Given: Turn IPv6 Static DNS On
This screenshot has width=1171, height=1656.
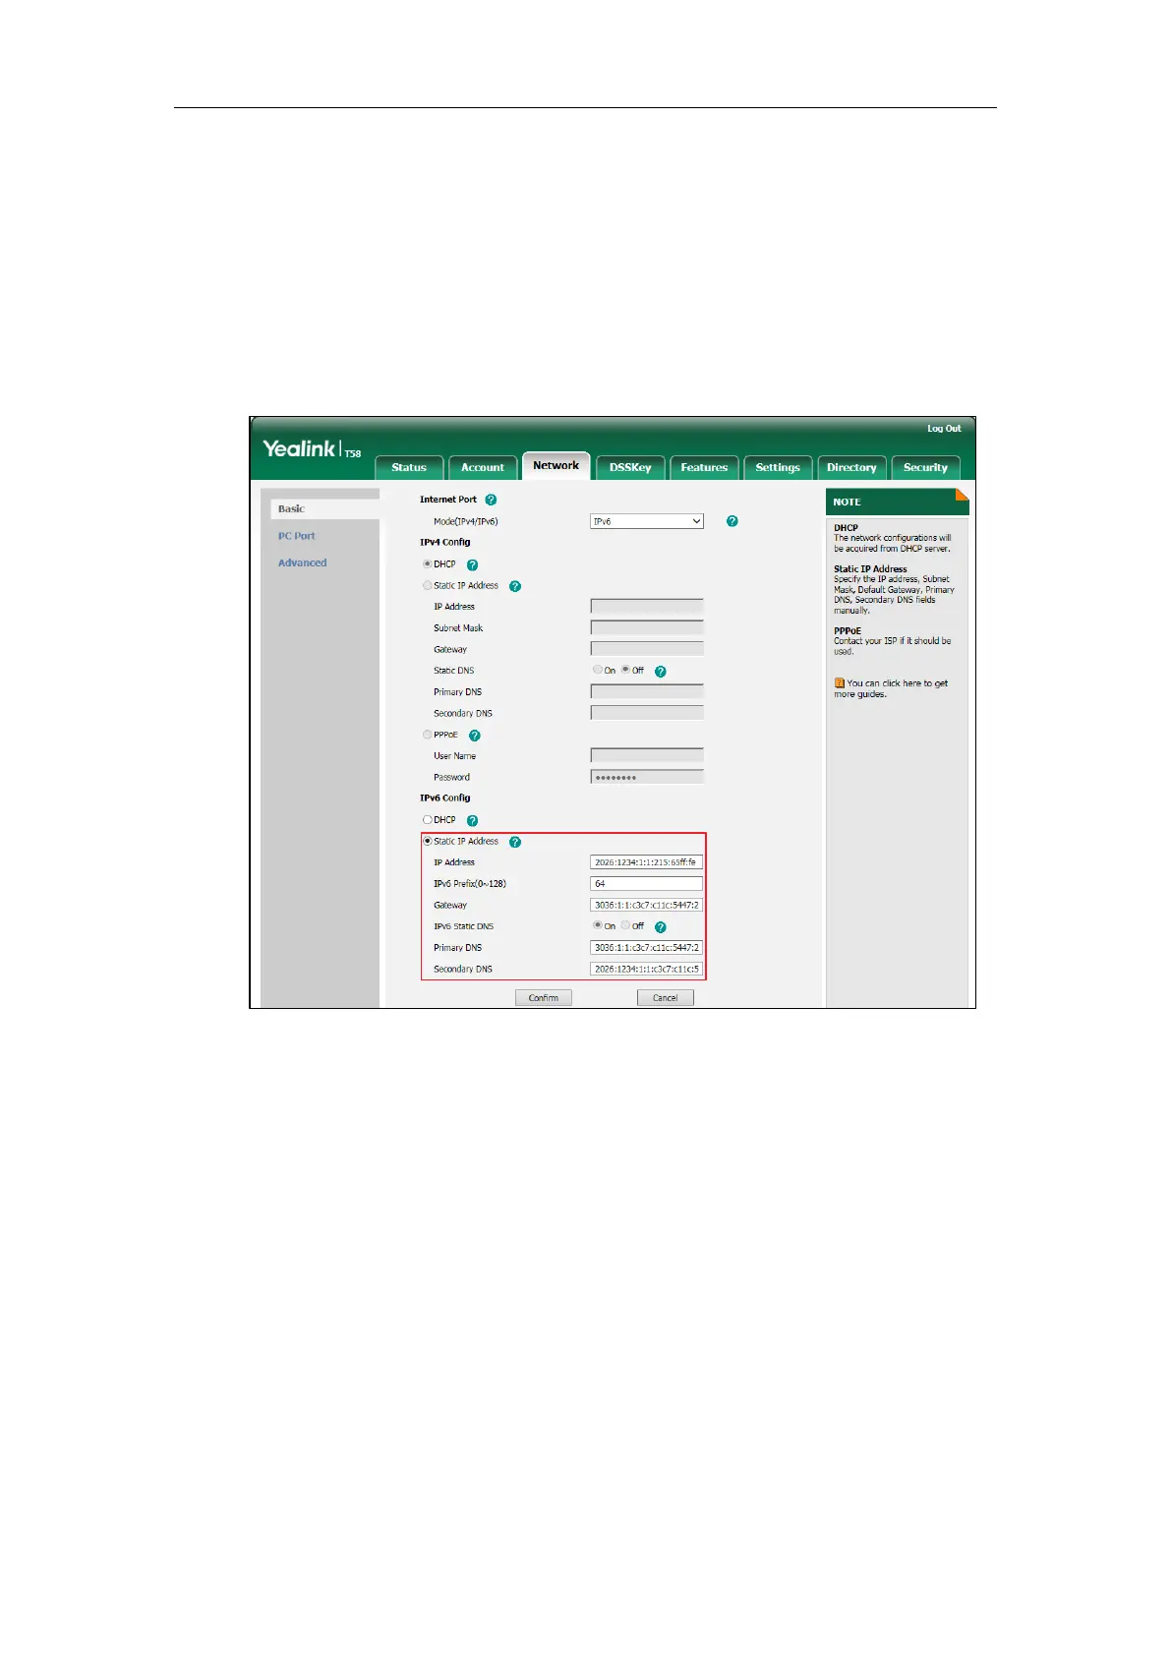Looking at the screenshot, I should (x=597, y=925).
